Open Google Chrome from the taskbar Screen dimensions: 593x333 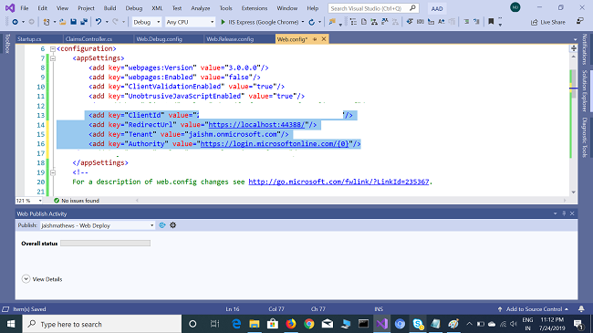pyautogui.click(x=309, y=324)
